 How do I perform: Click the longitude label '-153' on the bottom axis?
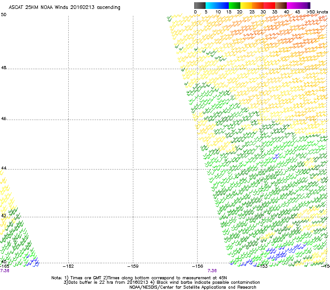coord(262,266)
